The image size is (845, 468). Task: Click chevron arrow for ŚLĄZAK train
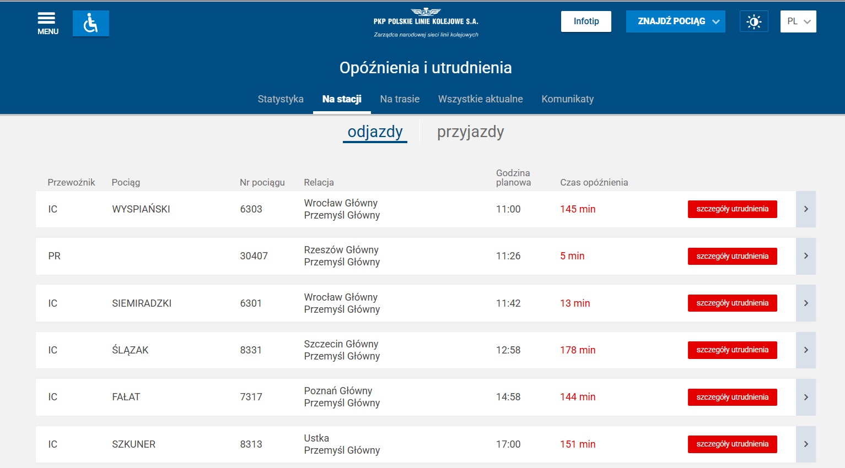tap(805, 350)
